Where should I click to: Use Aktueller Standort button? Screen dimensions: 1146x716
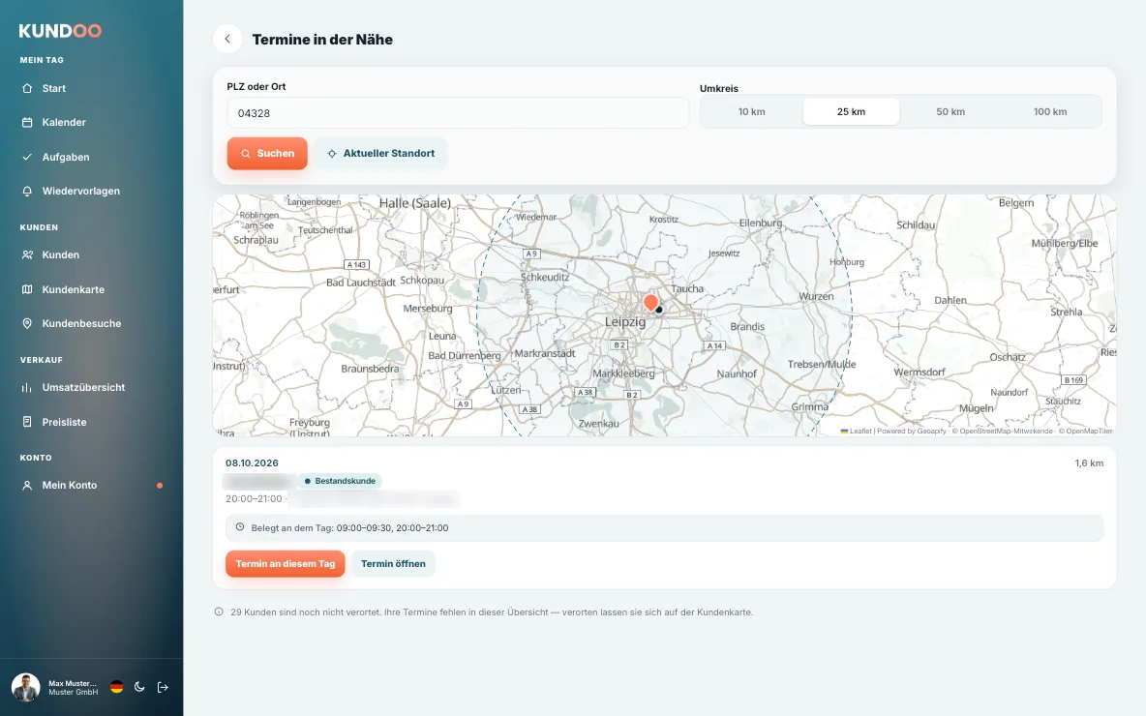pos(380,154)
